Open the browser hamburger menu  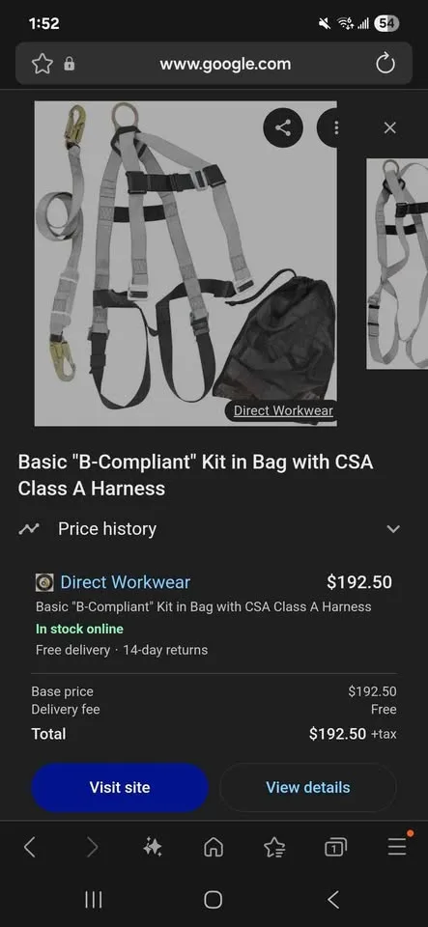coord(397,847)
